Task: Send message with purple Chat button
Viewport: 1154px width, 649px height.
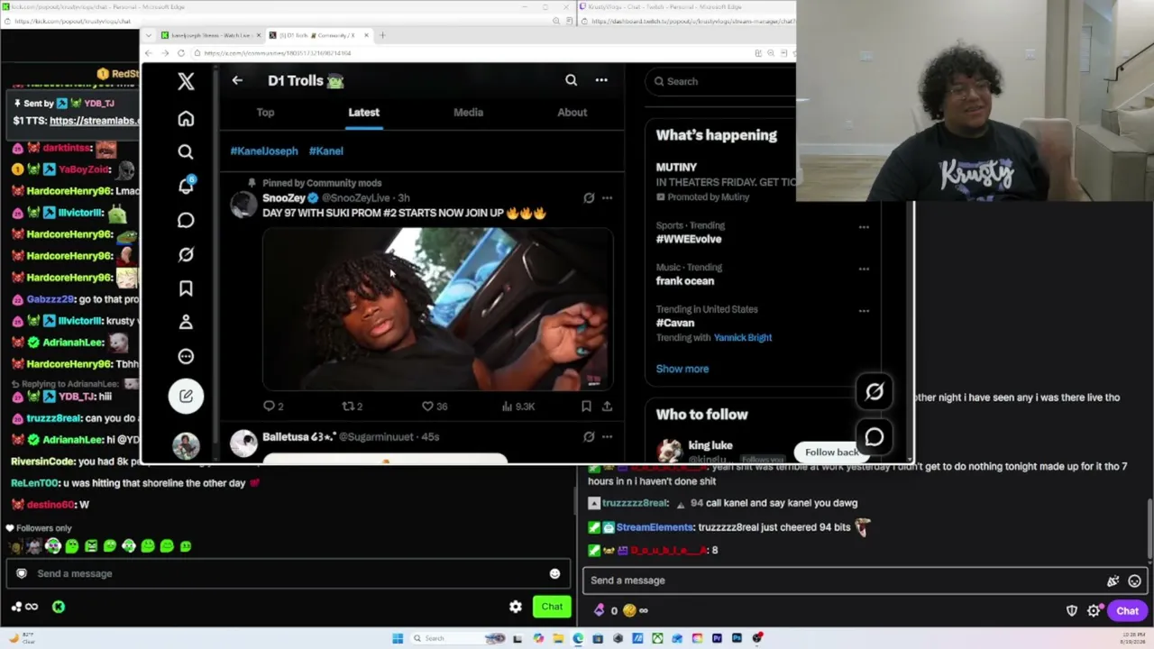Action: (1127, 611)
